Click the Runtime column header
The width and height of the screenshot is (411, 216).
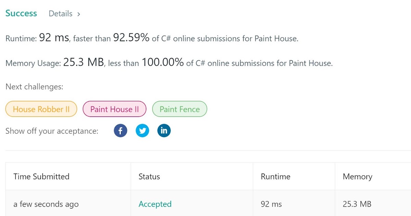tap(275, 177)
